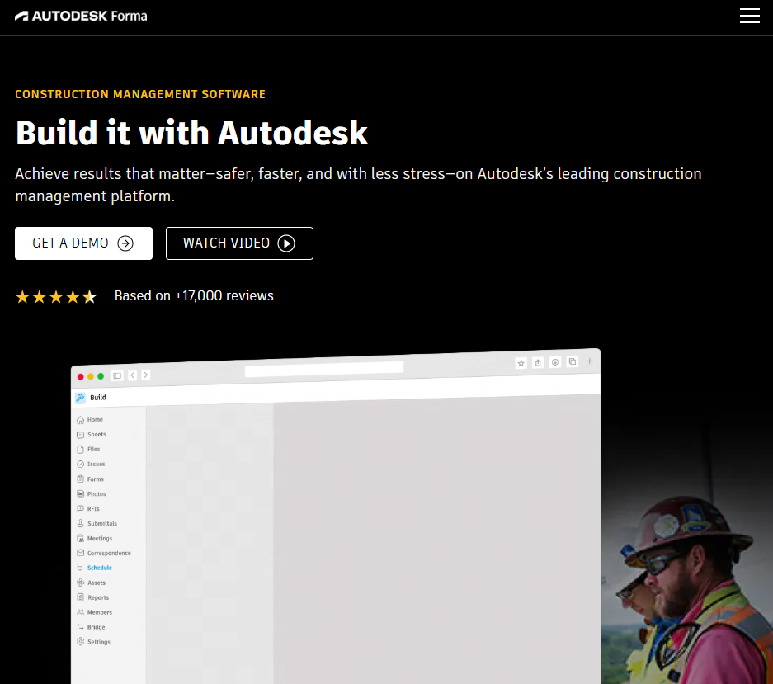The image size is (773, 684).
Task: Open Submittals in the Build sidebar
Action: pos(97,523)
